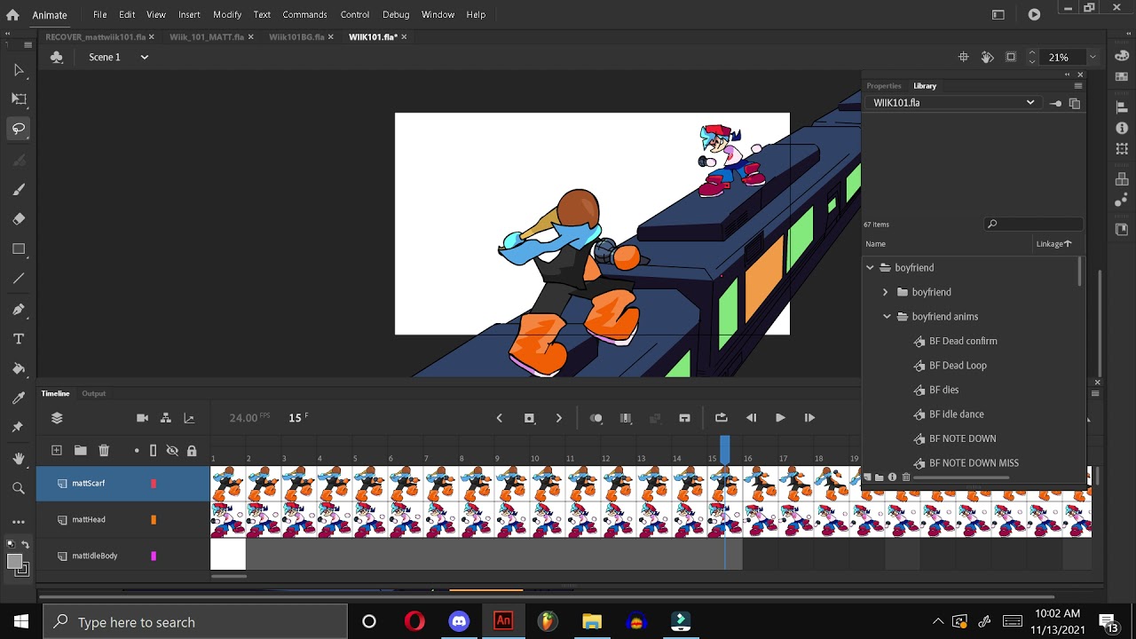The width and height of the screenshot is (1136, 639).
Task: Select the Pen tool
Action: [x=19, y=309]
